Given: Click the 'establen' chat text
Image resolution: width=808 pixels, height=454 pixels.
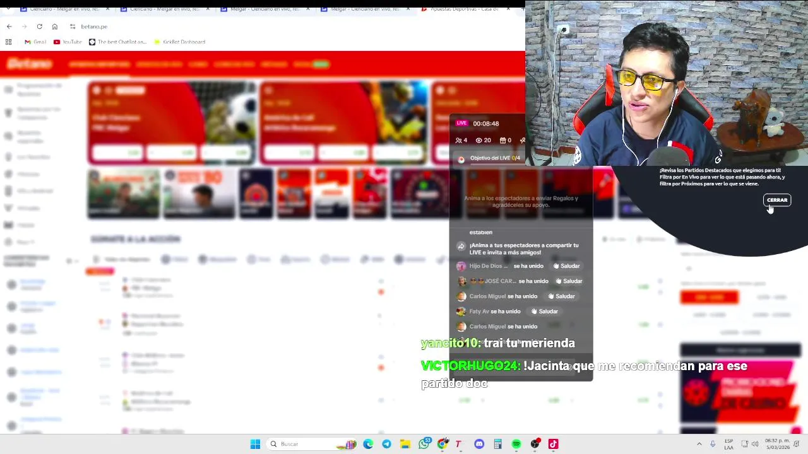Looking at the screenshot, I should tap(481, 232).
